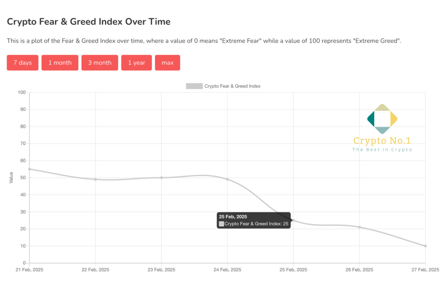Image resolution: width=446 pixels, height=297 pixels.
Task: Click the max range button
Action: pyautogui.click(x=167, y=63)
